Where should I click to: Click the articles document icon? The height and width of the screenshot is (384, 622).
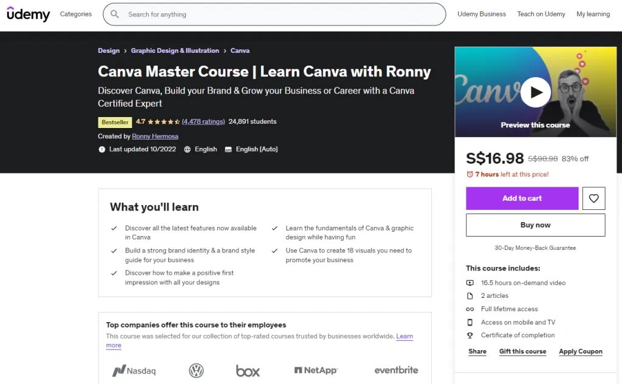[470, 296]
